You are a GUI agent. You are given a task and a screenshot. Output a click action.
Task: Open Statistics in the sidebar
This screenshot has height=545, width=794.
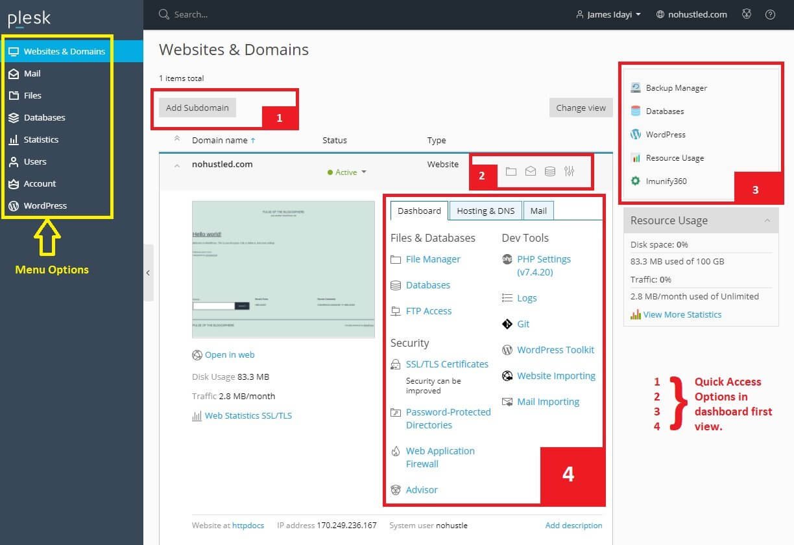point(71,139)
